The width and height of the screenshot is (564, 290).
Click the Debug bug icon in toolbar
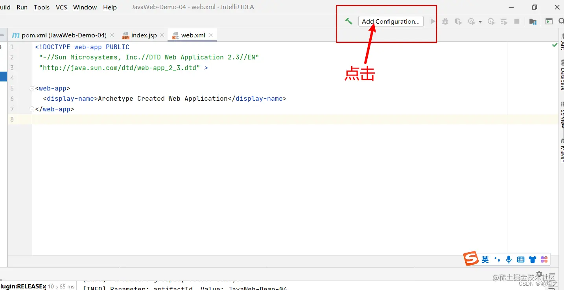coord(445,22)
